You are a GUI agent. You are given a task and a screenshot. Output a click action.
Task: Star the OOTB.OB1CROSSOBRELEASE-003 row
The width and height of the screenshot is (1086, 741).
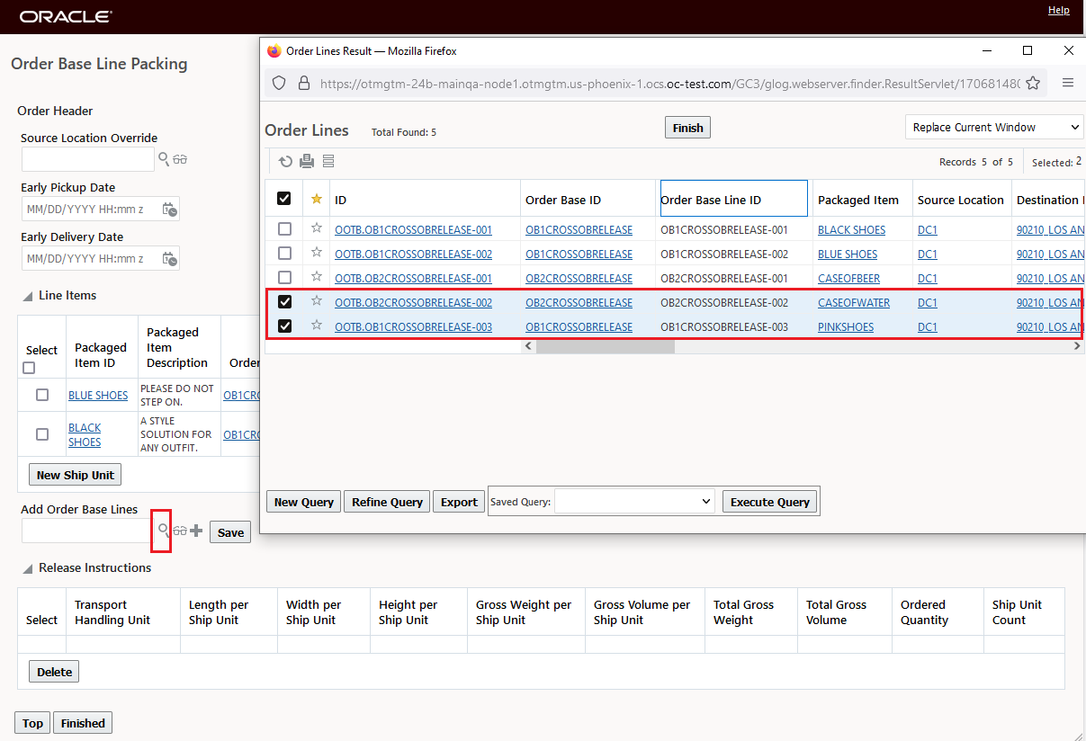tap(316, 326)
